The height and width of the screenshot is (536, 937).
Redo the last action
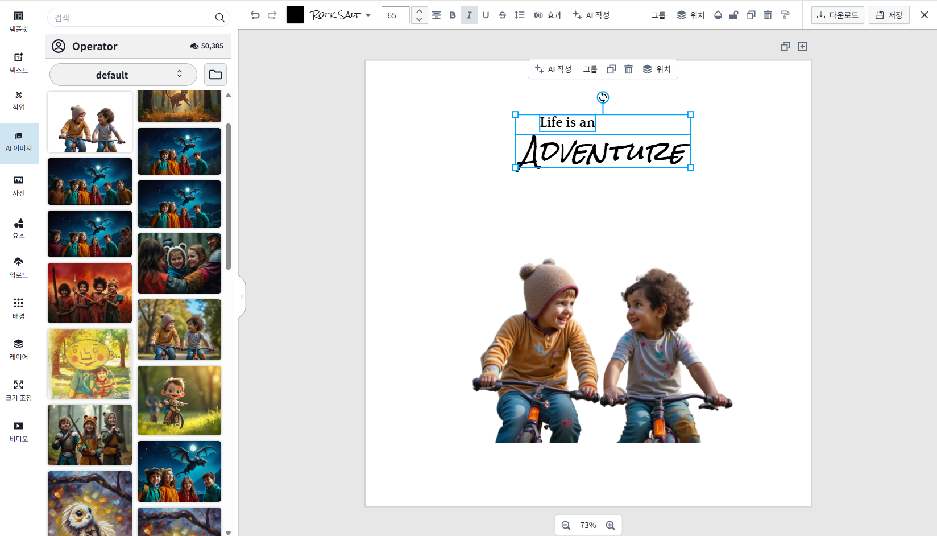tap(272, 15)
